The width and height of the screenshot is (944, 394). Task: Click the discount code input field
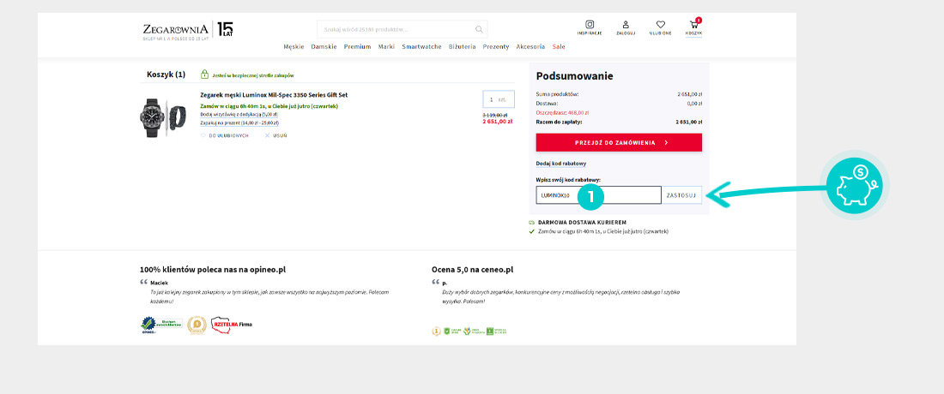(x=598, y=195)
